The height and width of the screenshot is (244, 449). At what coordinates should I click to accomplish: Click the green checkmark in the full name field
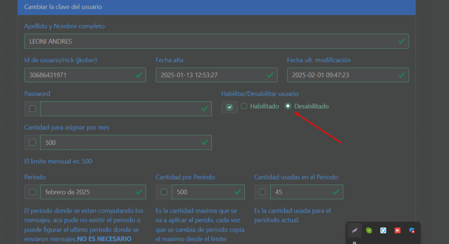pyautogui.click(x=401, y=41)
